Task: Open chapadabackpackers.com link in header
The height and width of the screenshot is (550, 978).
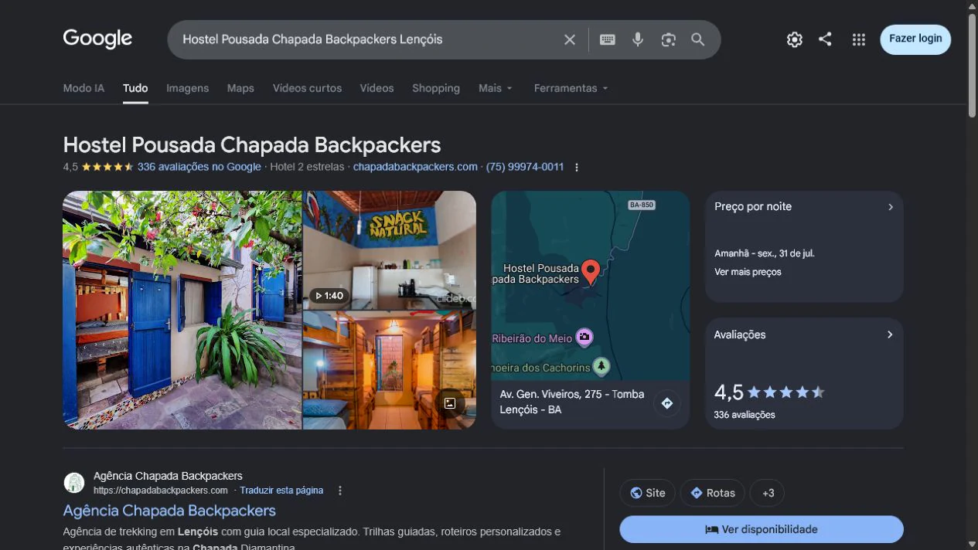Action: coord(415,167)
